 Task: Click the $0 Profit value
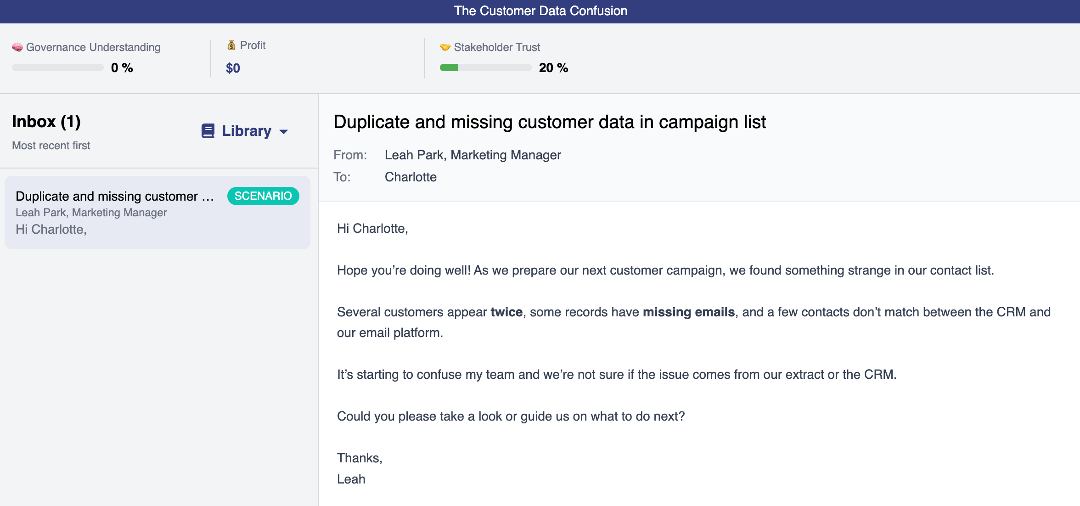(x=233, y=68)
